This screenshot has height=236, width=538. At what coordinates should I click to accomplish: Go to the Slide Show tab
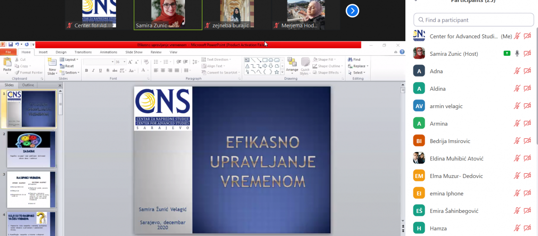pos(134,52)
